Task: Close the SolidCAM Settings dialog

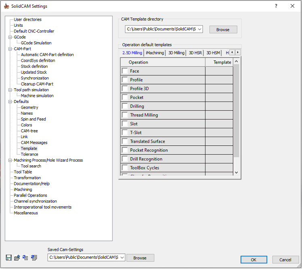Action: point(292,6)
